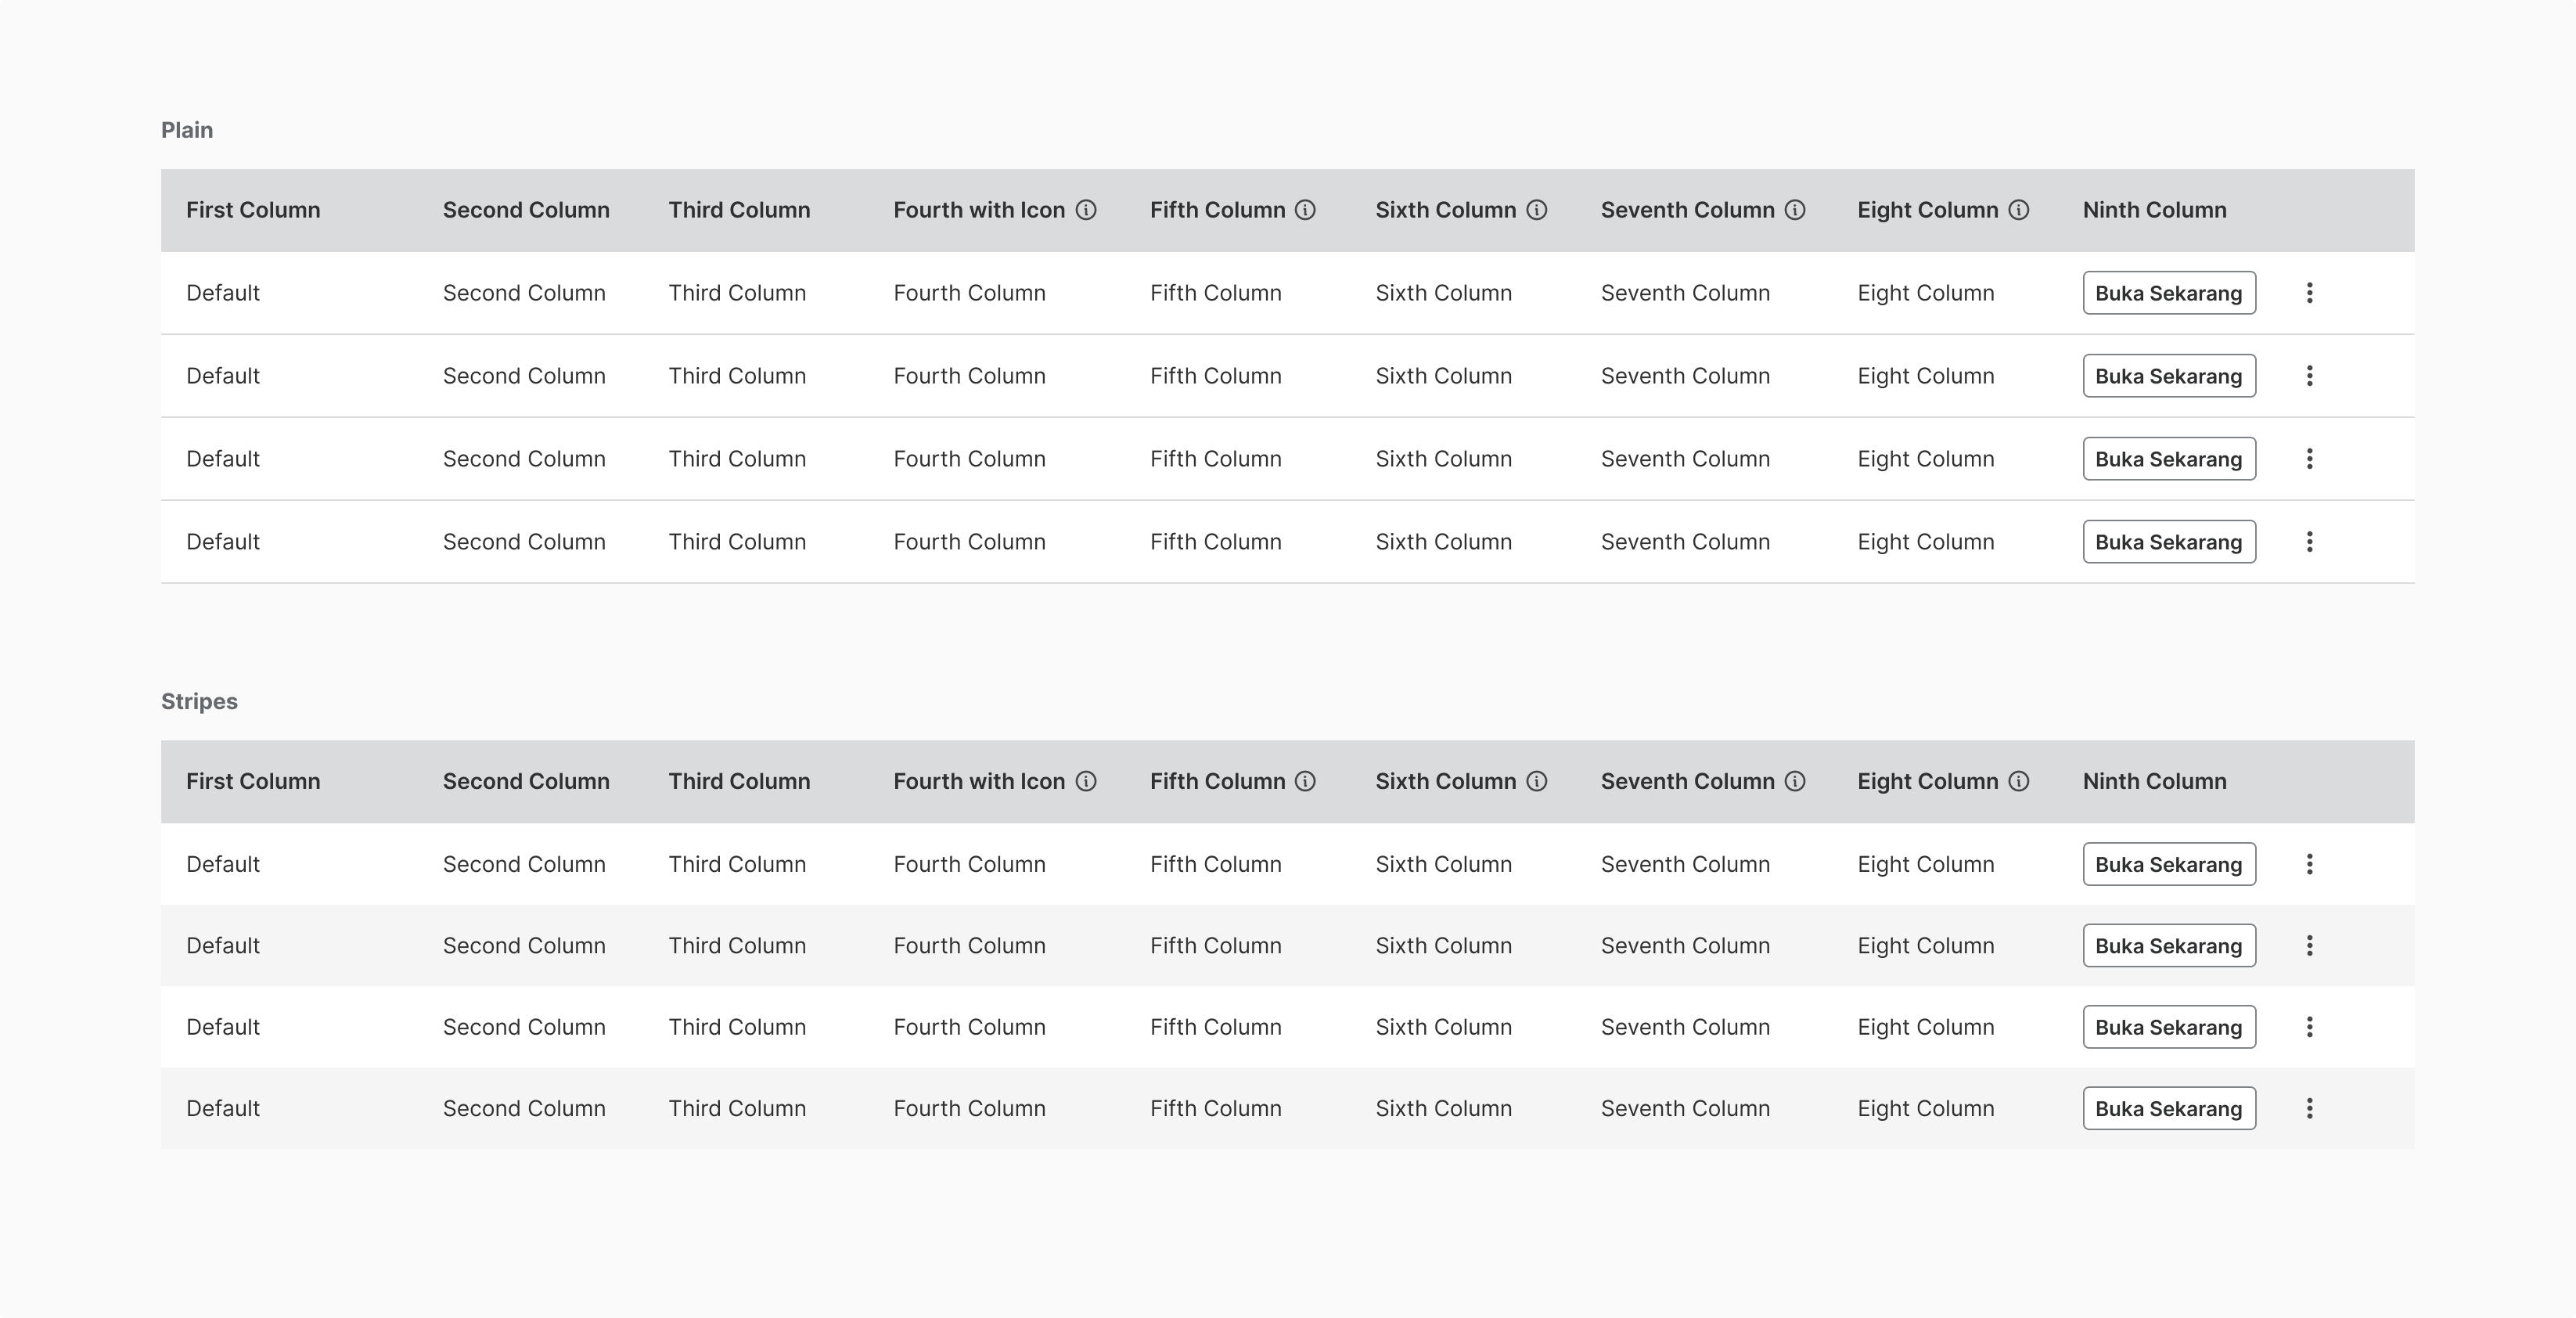Screen dimensions: 2576x1318
Task: Open the kebab menu in Stripes table's last row
Action: tap(2309, 1108)
